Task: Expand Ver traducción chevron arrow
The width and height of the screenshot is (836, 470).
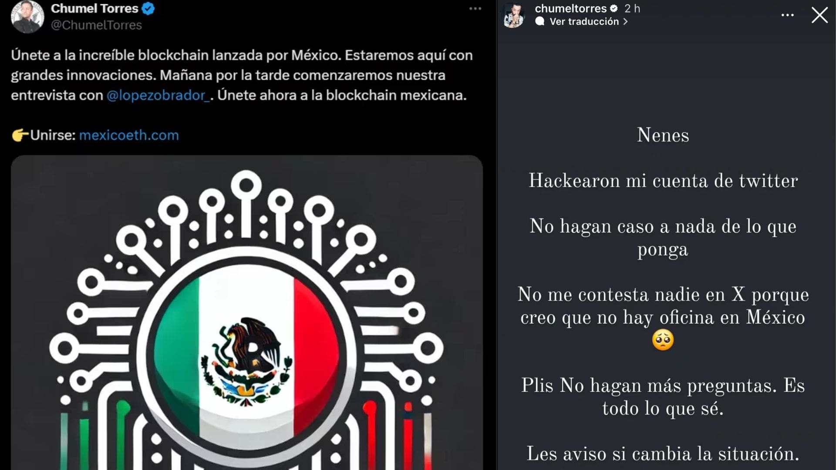Action: 625,21
